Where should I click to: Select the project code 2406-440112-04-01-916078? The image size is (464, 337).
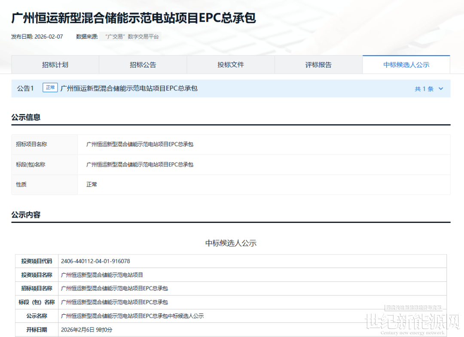pyautogui.click(x=95, y=261)
